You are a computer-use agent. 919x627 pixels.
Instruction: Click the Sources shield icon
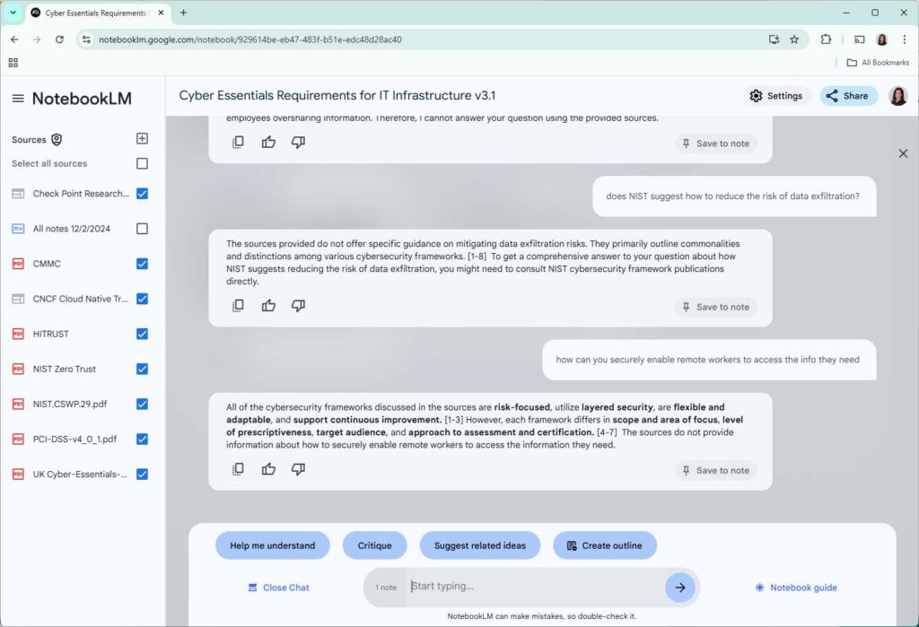pyautogui.click(x=57, y=139)
